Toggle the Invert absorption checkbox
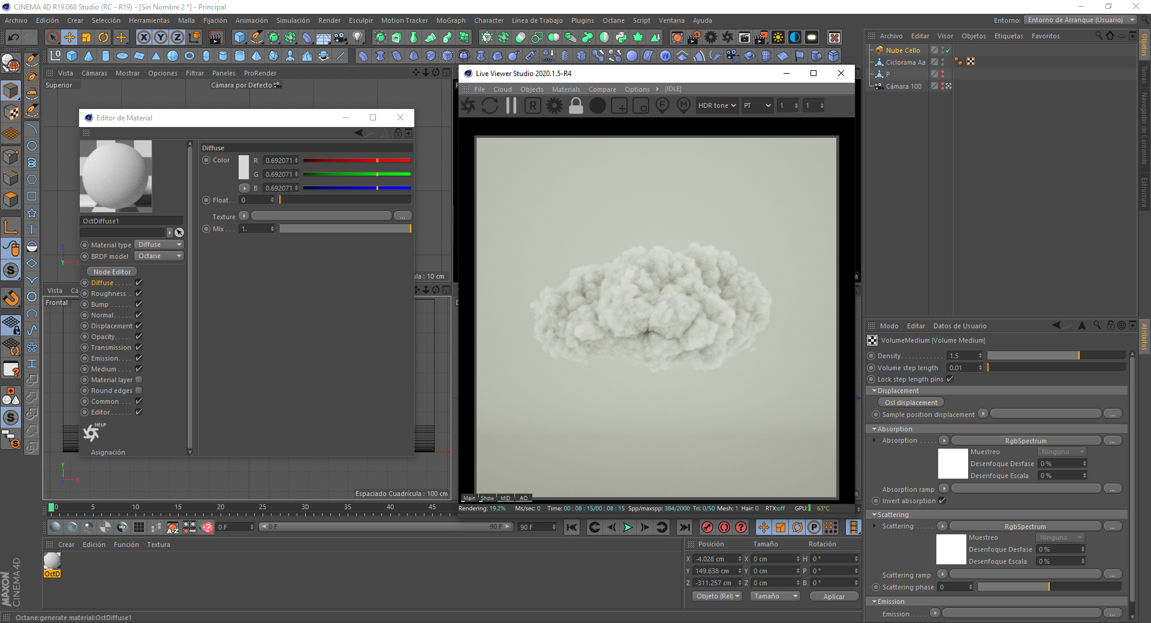Image resolution: width=1151 pixels, height=623 pixels. click(x=942, y=501)
